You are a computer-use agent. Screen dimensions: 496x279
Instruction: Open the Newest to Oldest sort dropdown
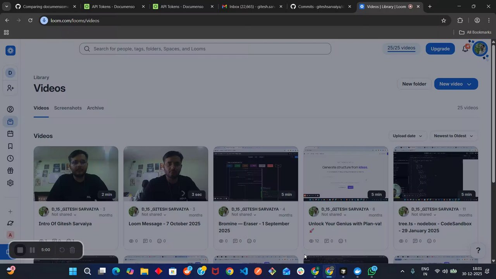tap(454, 136)
